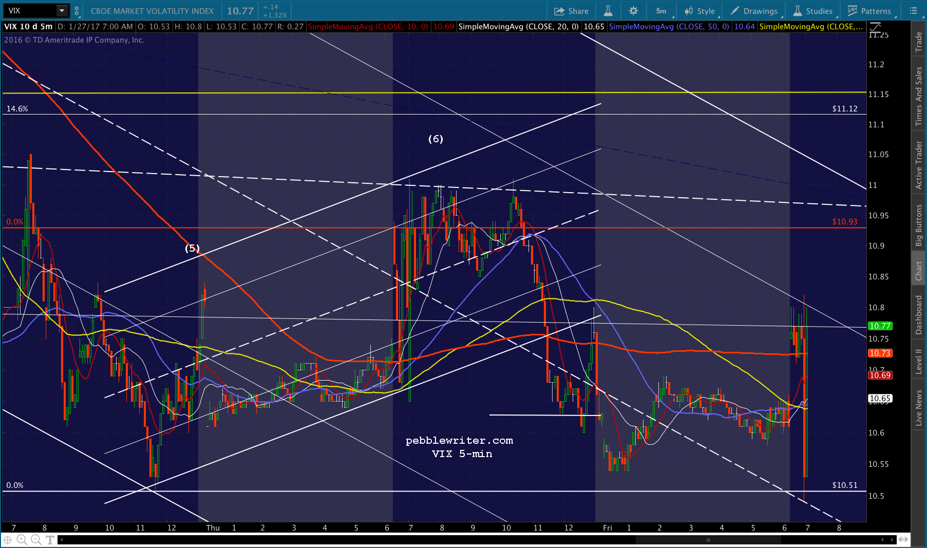Viewport: 927px width, 548px height.
Task: Click the Fri date marker on time axis
Action: 608,527
